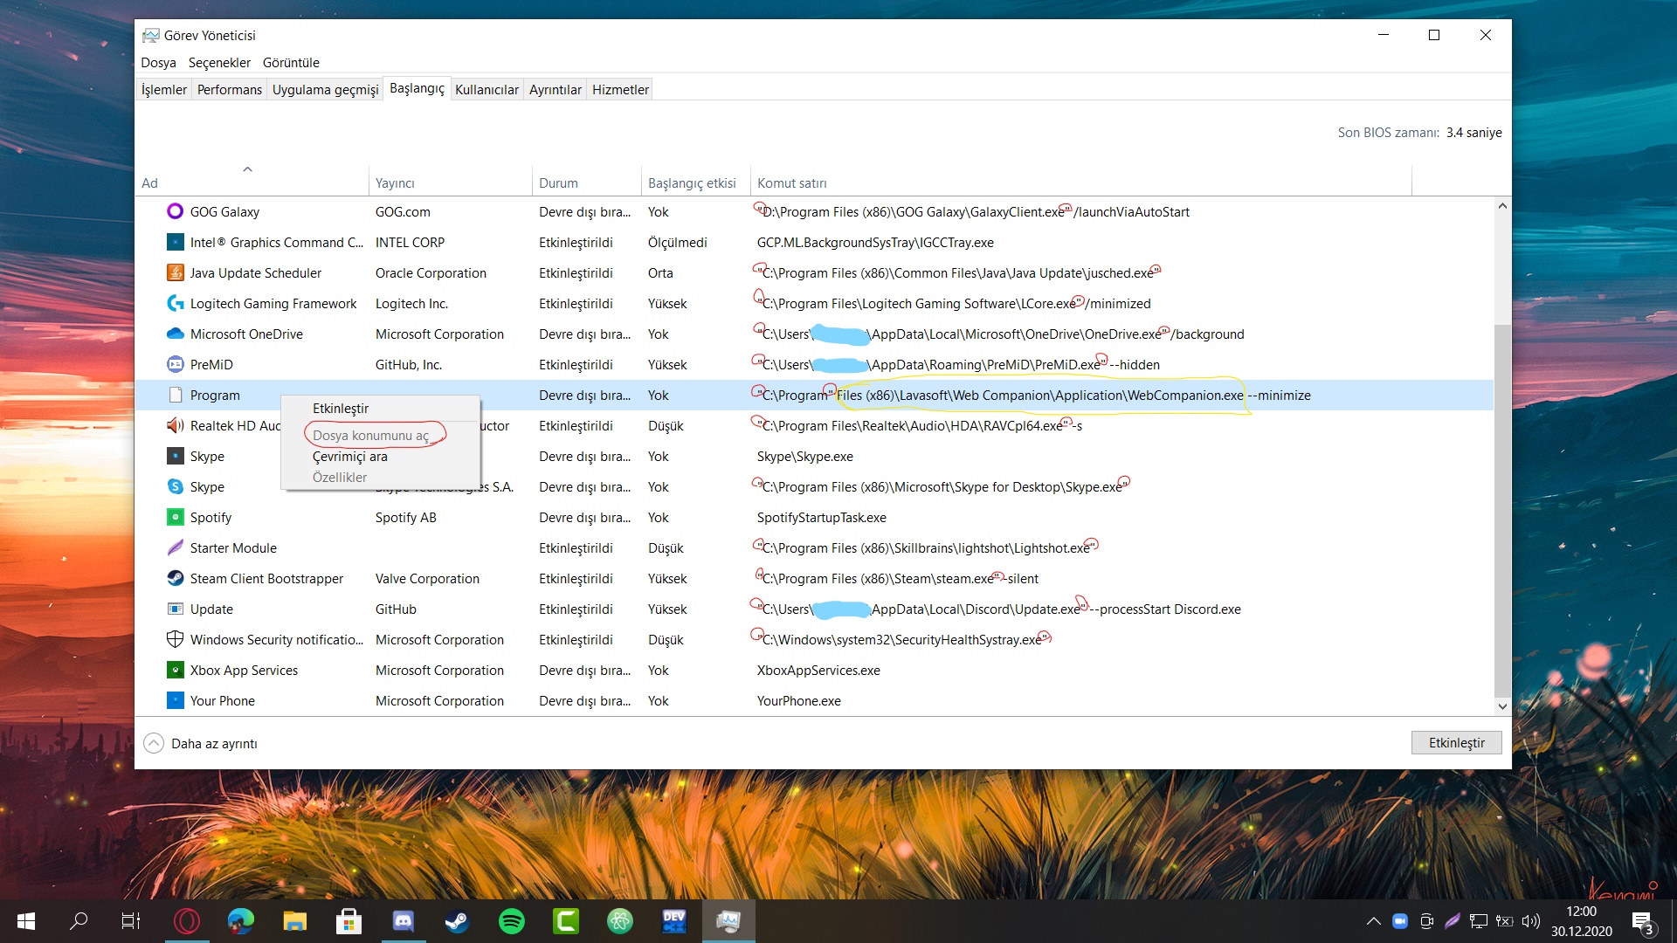Screen dimensions: 1677x943
Task: Click the Steam icon in taskbar
Action: tap(456, 920)
